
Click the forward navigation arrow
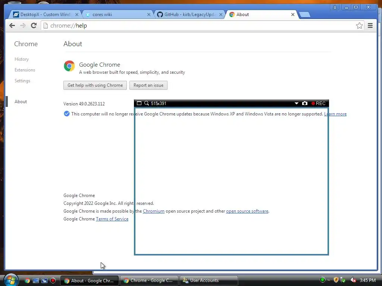click(23, 26)
